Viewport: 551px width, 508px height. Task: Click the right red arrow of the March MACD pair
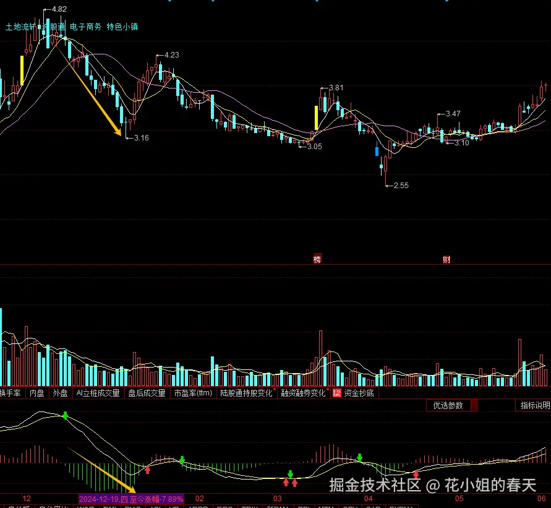click(x=295, y=483)
